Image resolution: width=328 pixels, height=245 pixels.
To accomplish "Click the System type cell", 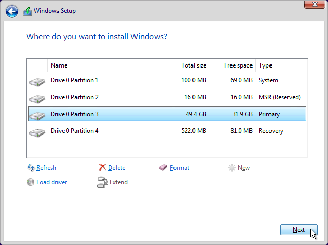I will (268, 80).
